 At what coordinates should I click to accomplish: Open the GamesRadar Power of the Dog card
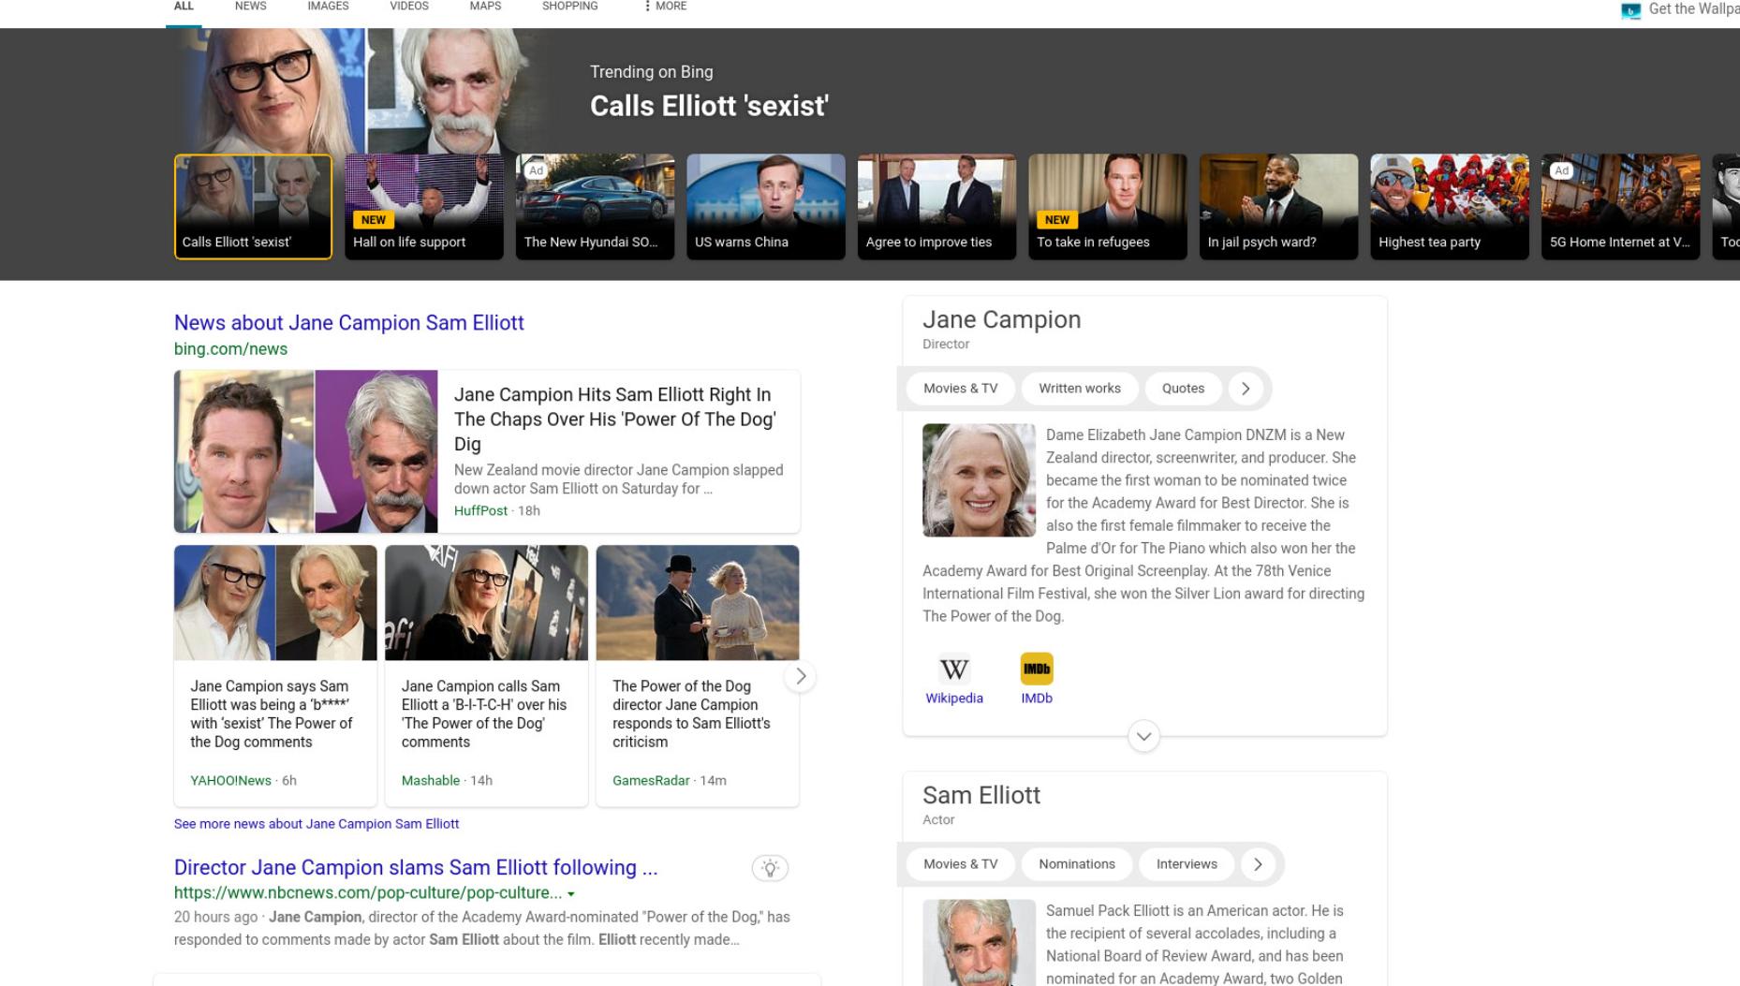[x=698, y=676]
